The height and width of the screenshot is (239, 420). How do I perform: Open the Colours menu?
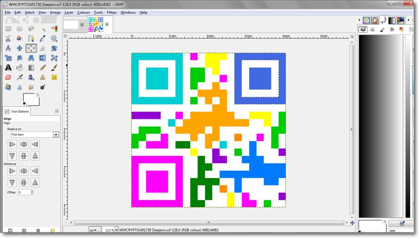(x=83, y=12)
